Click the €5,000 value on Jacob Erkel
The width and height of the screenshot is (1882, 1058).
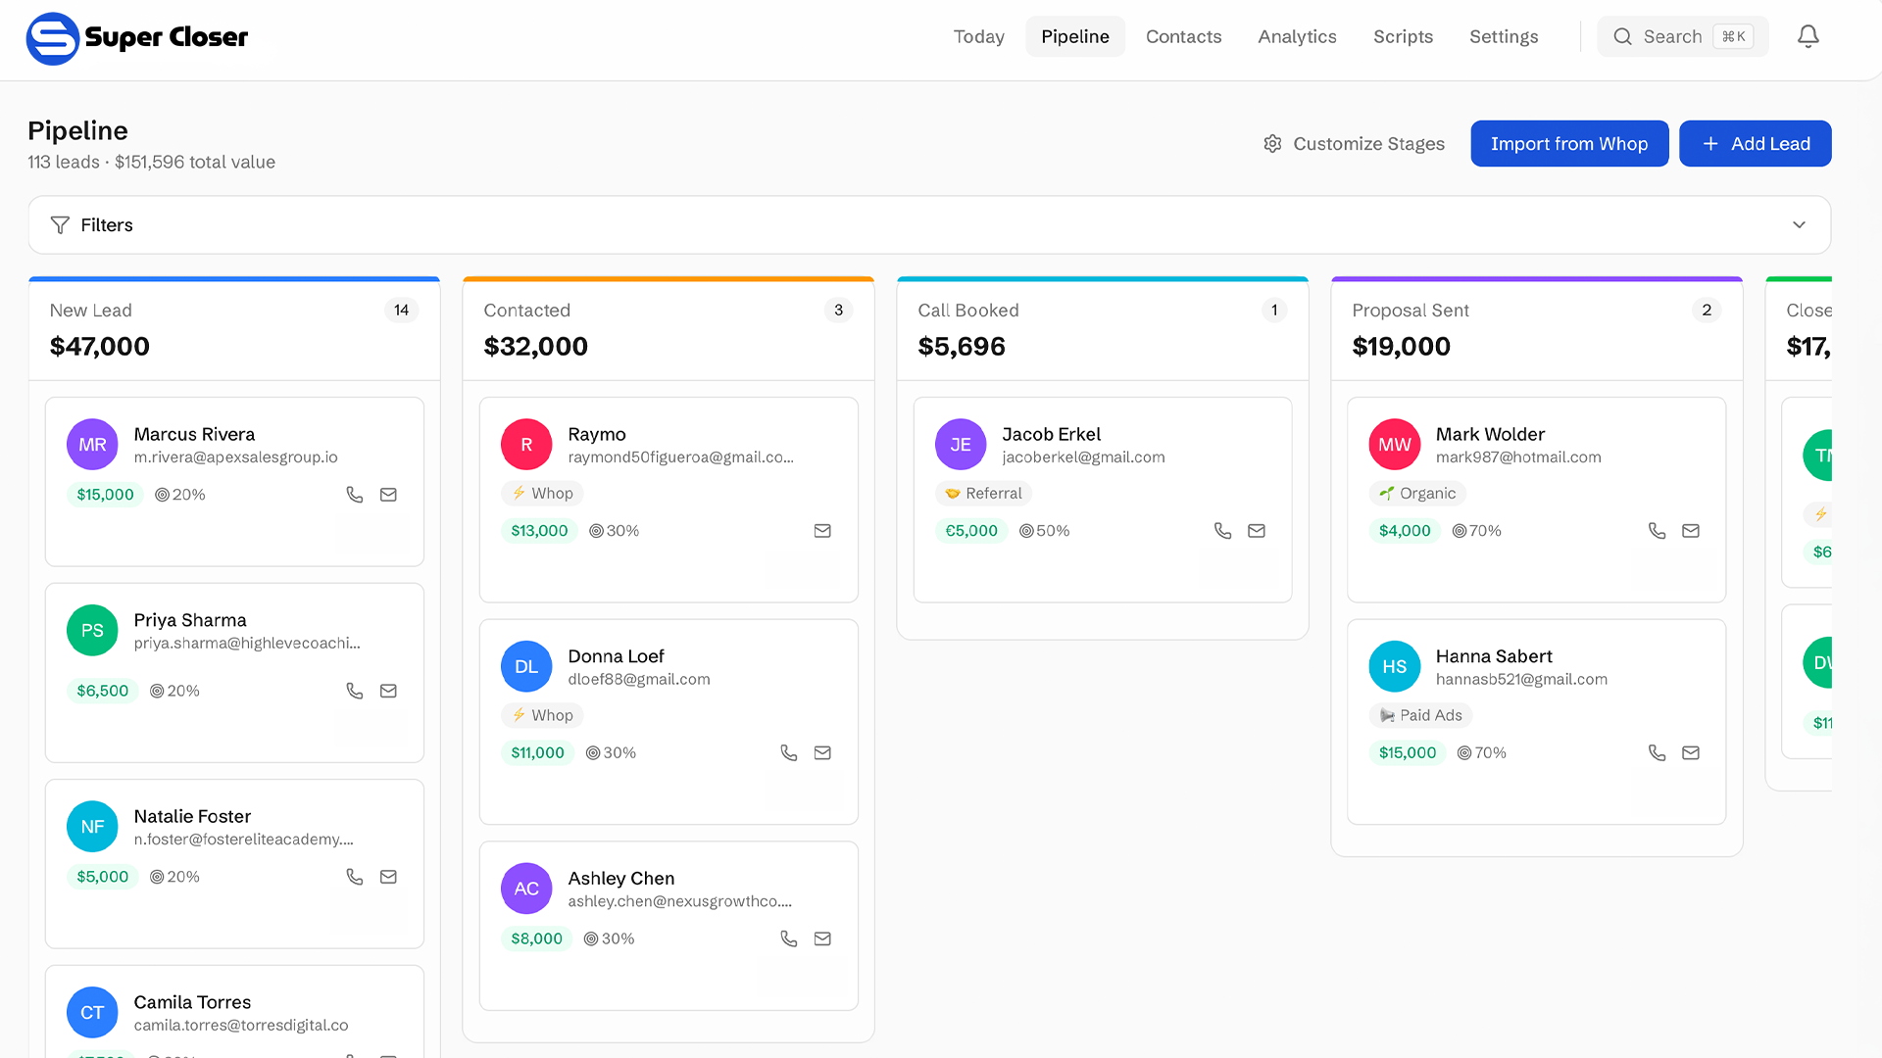click(971, 531)
